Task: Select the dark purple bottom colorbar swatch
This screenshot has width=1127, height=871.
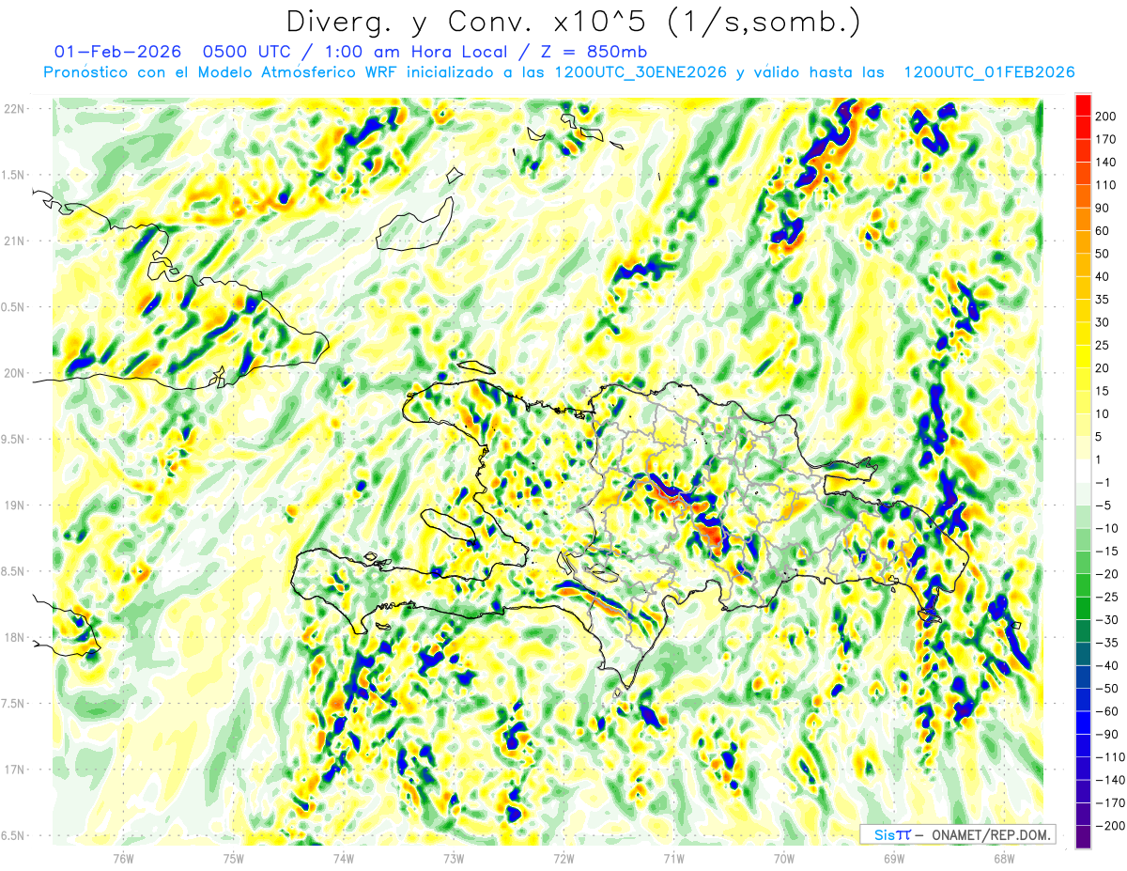Action: [x=1083, y=837]
